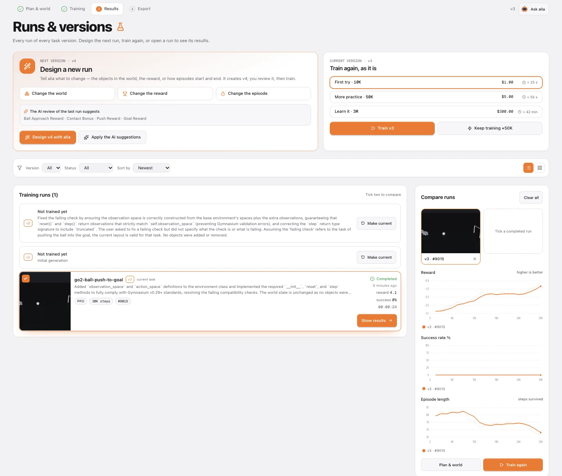Go to the Export step tab
This screenshot has width=562, height=476.
pos(140,9)
